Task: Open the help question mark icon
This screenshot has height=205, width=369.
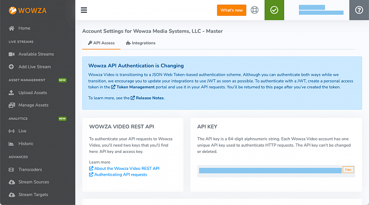Action: (359, 10)
